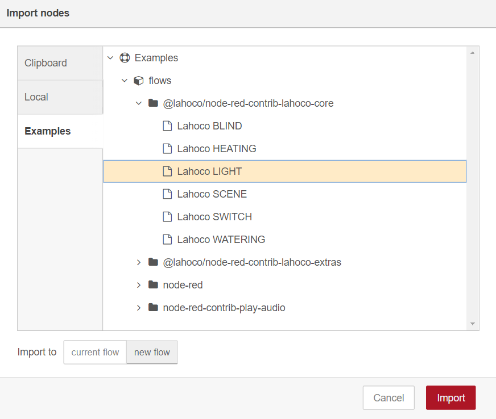
Task: Collapse the Examples root node
Action: [110, 58]
